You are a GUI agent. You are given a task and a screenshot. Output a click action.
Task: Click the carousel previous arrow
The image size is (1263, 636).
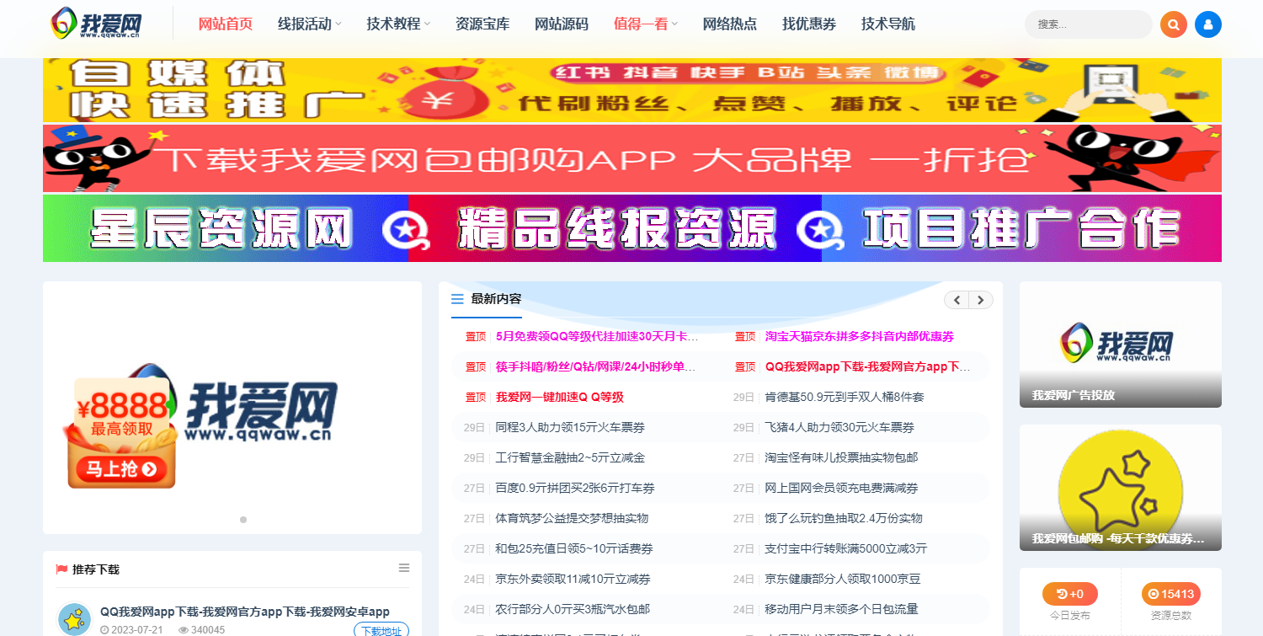957,300
